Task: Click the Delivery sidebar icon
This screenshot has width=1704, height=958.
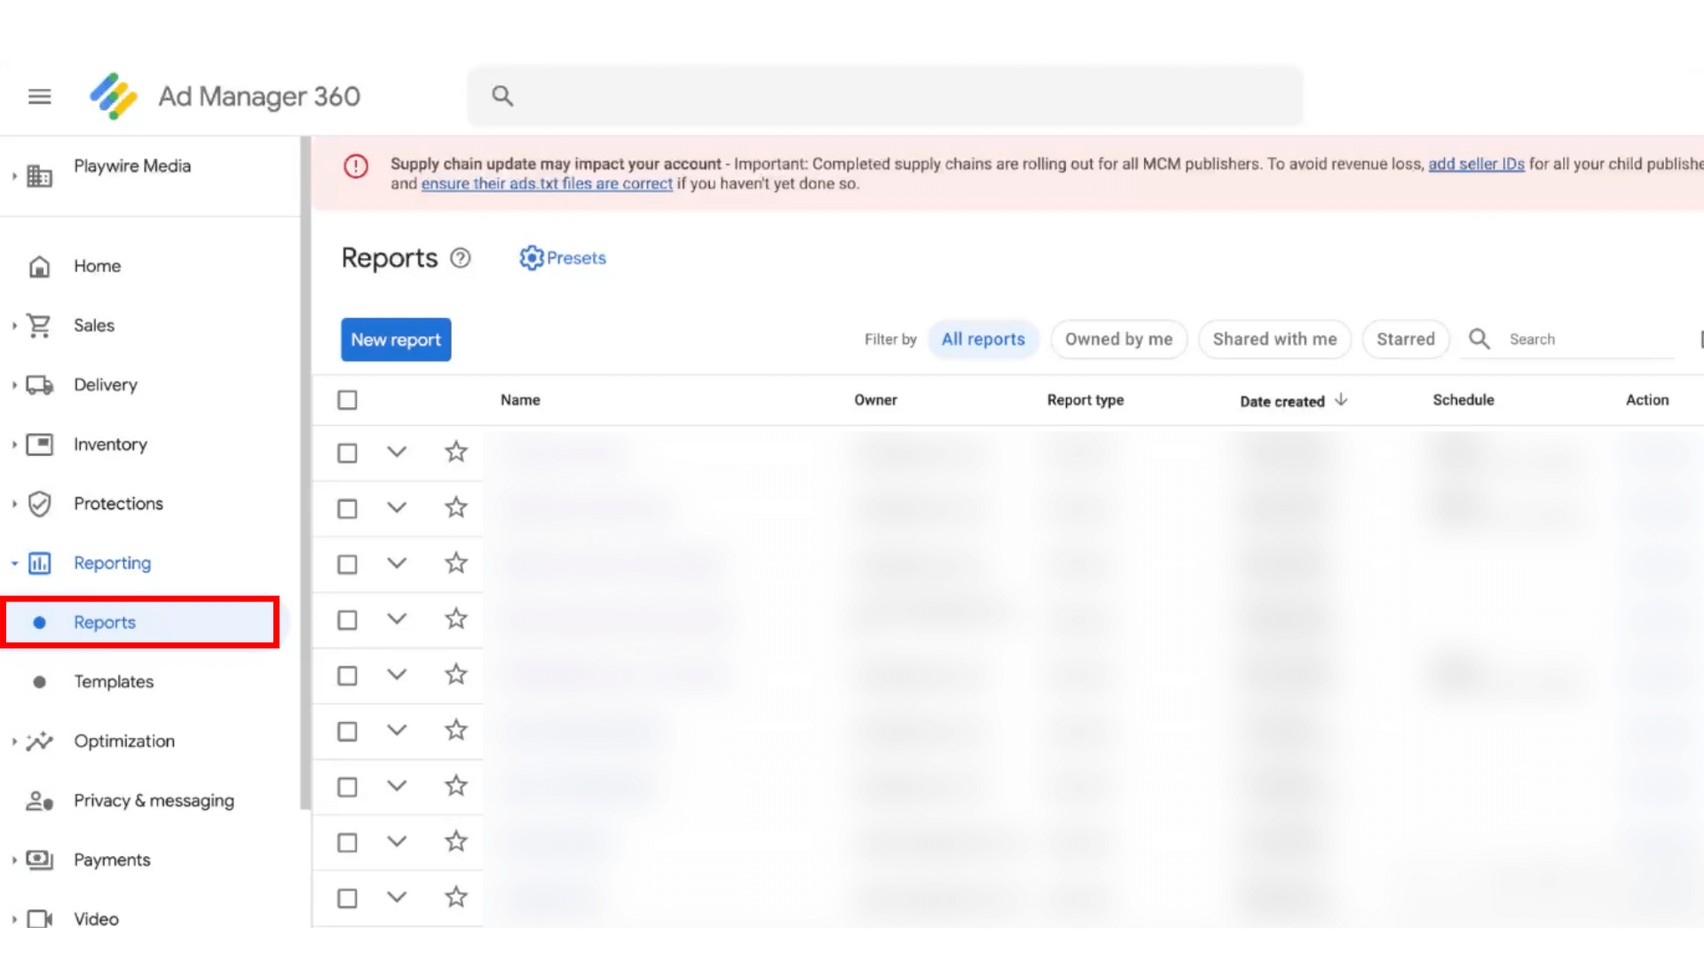Action: click(x=39, y=384)
